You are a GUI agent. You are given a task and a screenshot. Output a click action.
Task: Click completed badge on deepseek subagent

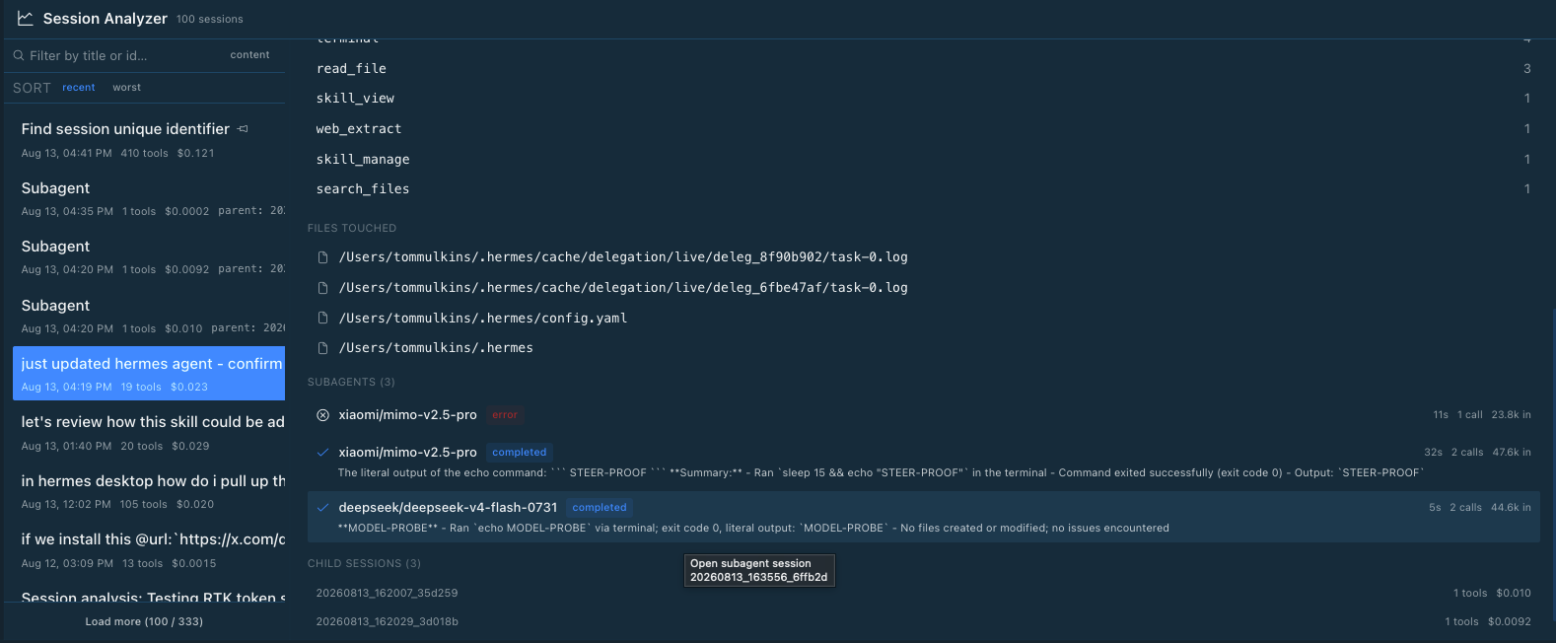coord(600,508)
